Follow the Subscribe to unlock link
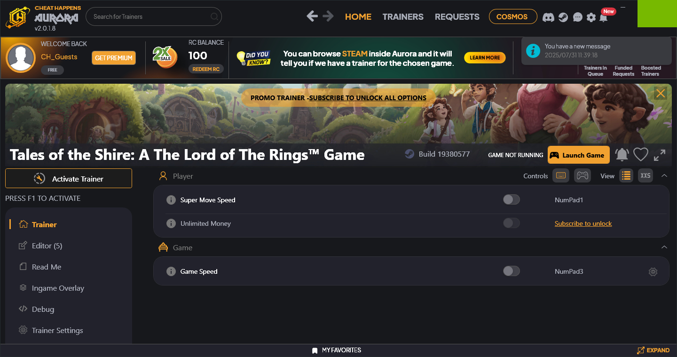This screenshot has width=677, height=357. tap(583, 223)
